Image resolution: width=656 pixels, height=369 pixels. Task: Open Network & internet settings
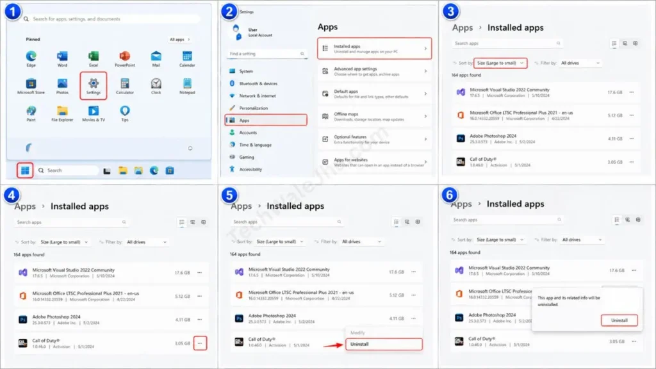pos(266,96)
